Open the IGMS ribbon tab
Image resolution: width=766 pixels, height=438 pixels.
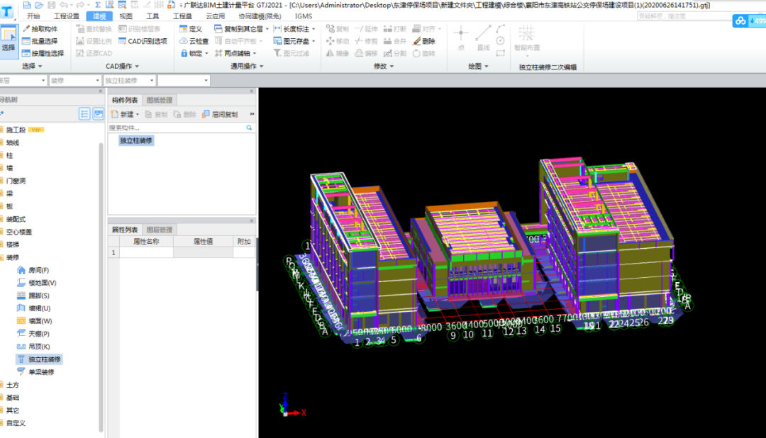point(304,16)
